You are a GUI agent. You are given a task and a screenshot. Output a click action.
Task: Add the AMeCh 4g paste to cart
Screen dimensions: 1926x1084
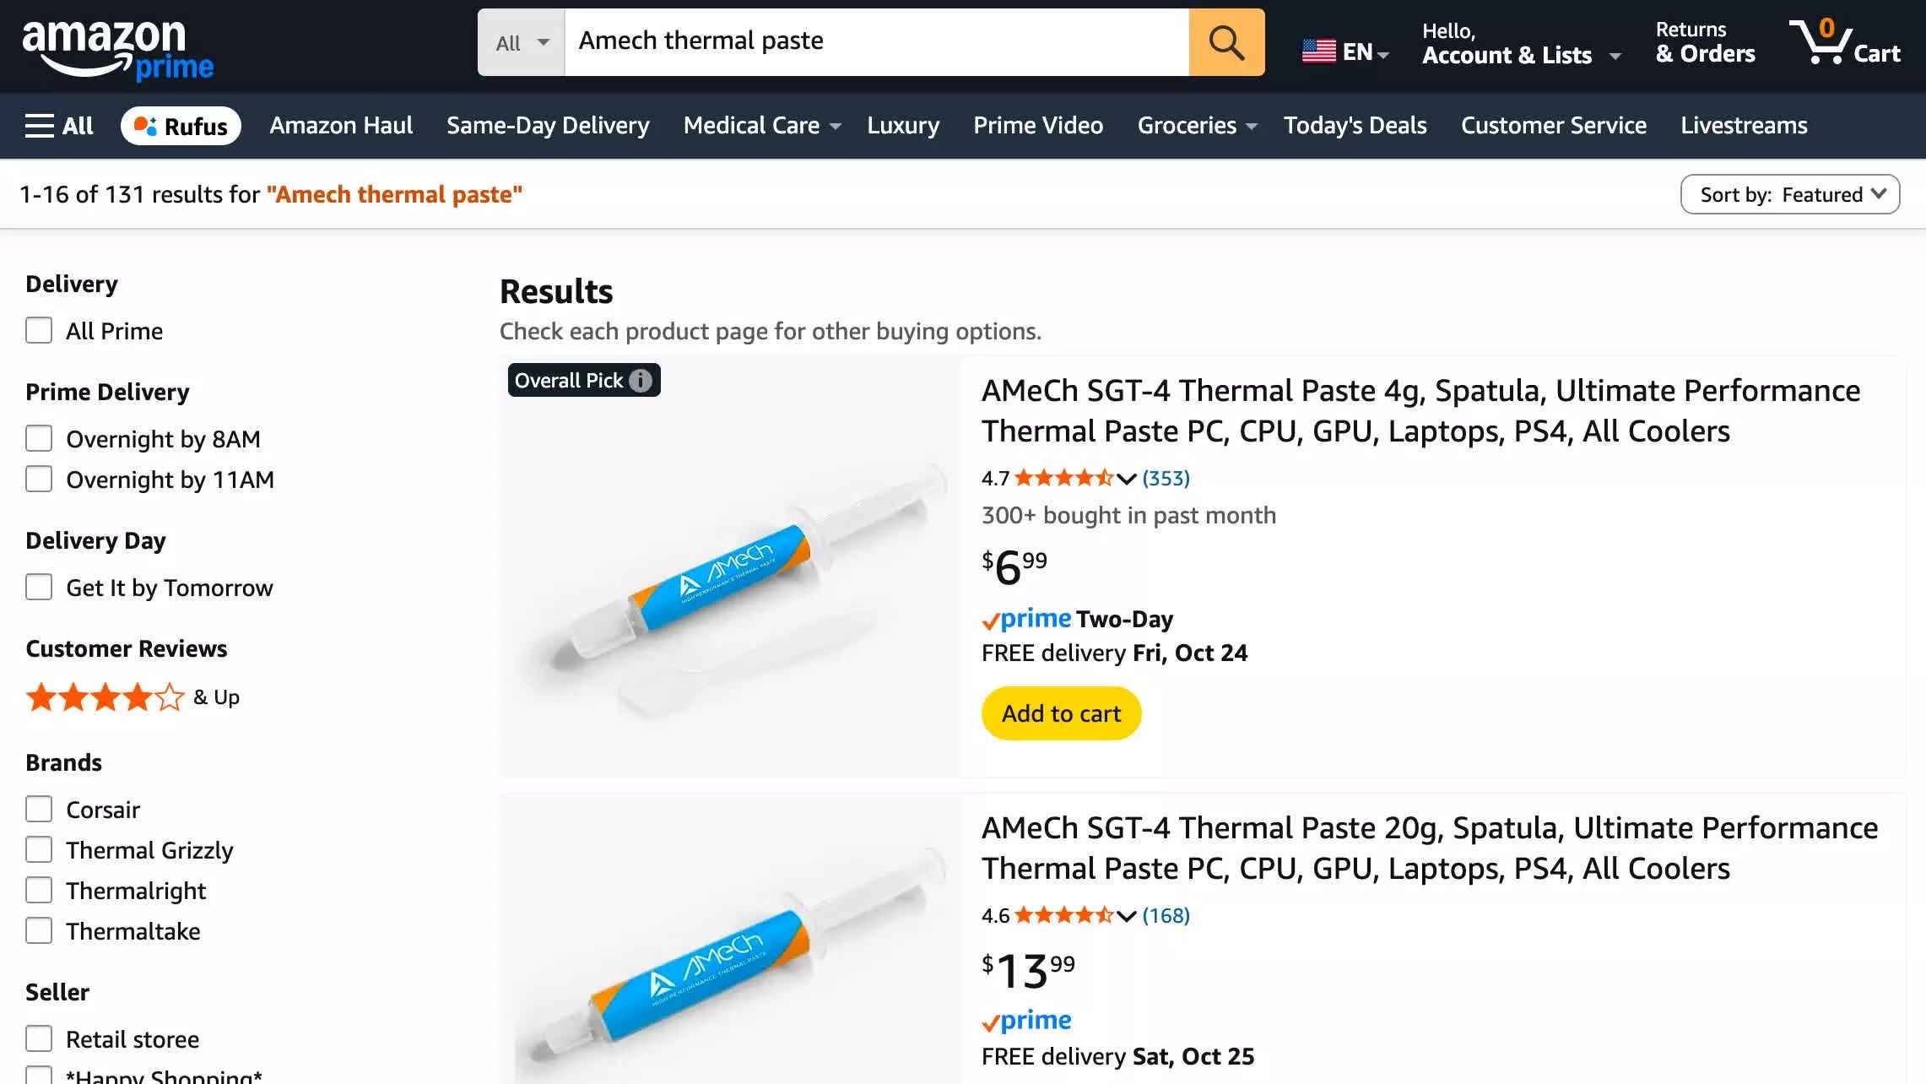click(x=1061, y=713)
